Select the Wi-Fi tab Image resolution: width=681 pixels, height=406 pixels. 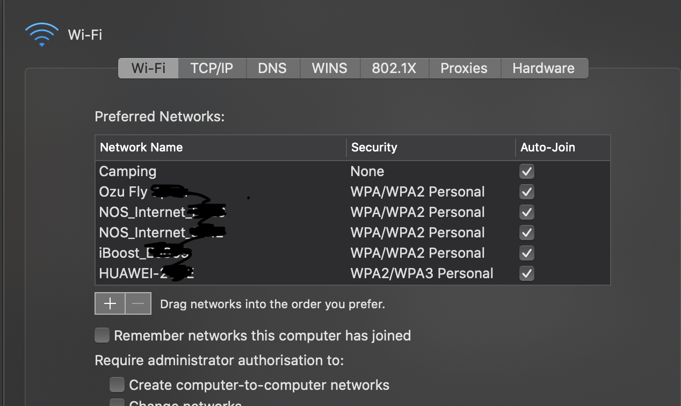click(x=148, y=68)
